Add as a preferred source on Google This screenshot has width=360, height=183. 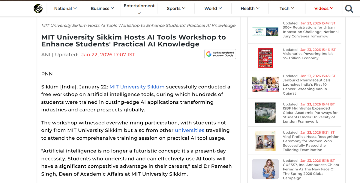(220, 54)
